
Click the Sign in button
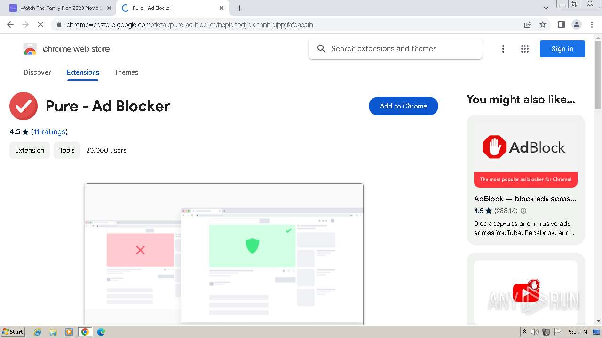[x=562, y=49]
